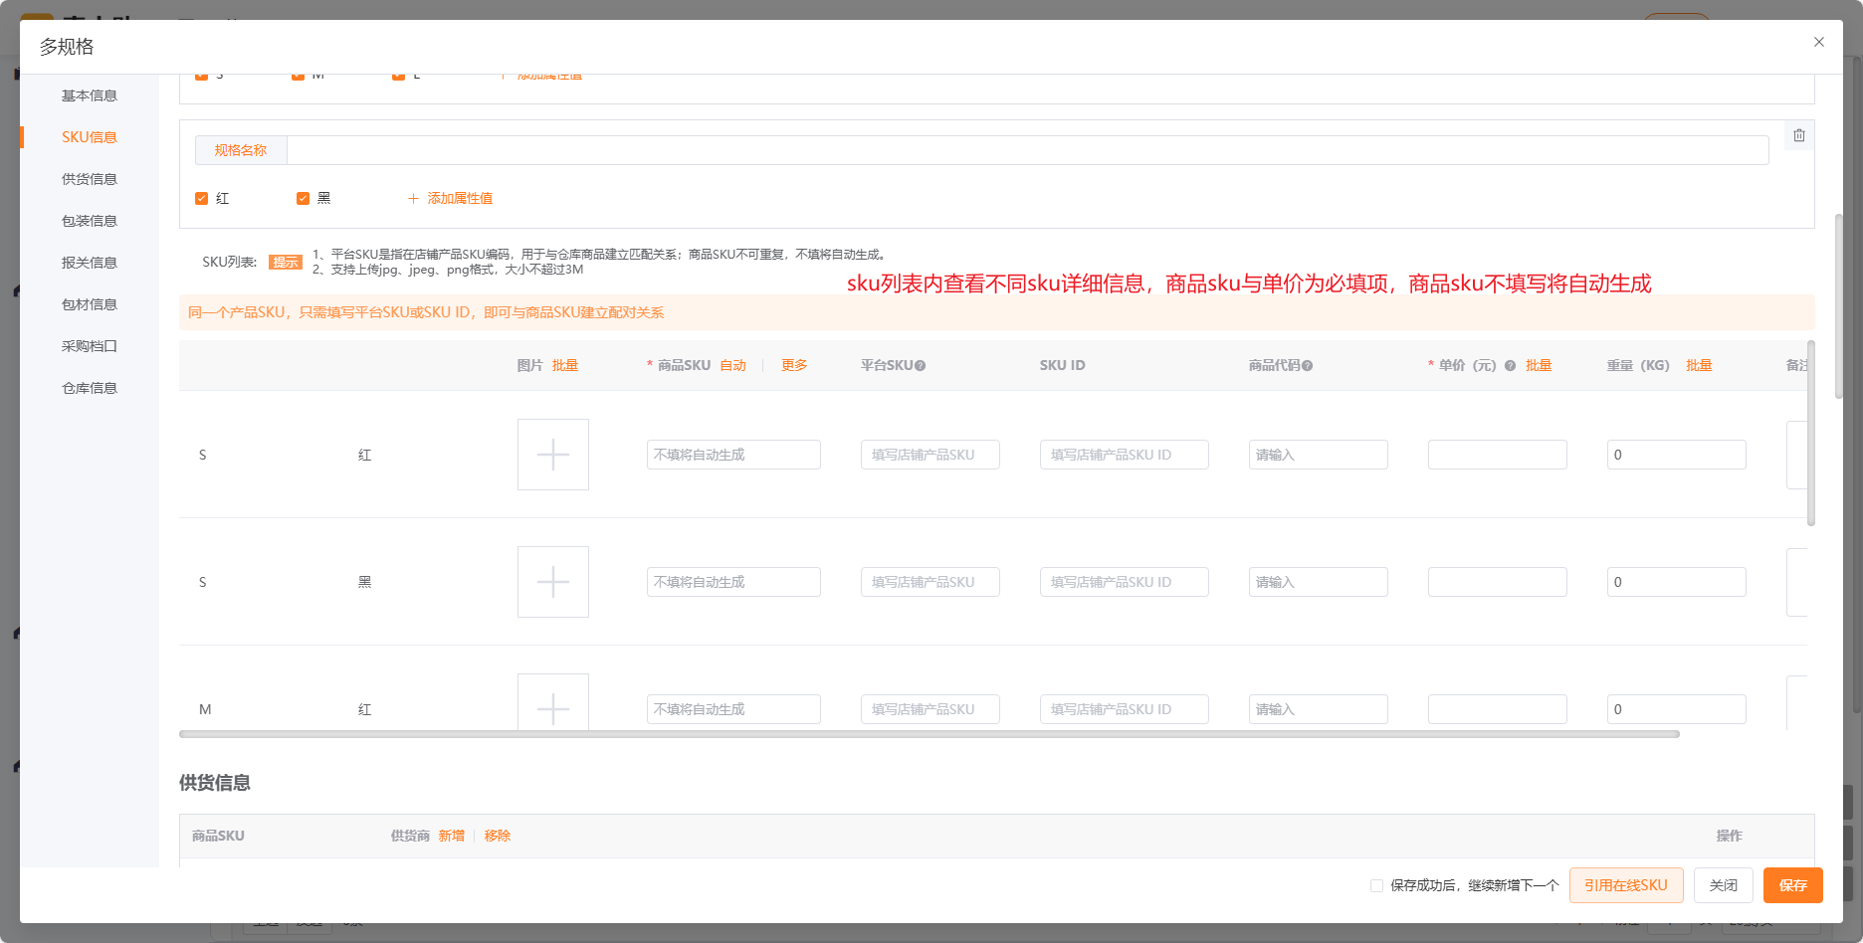Add image for the S 红 row
This screenshot has height=943, width=1863.
553,455
